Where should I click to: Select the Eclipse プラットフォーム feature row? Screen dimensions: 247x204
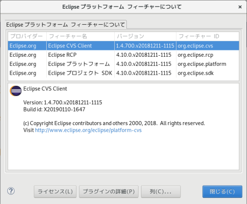tap(123, 64)
